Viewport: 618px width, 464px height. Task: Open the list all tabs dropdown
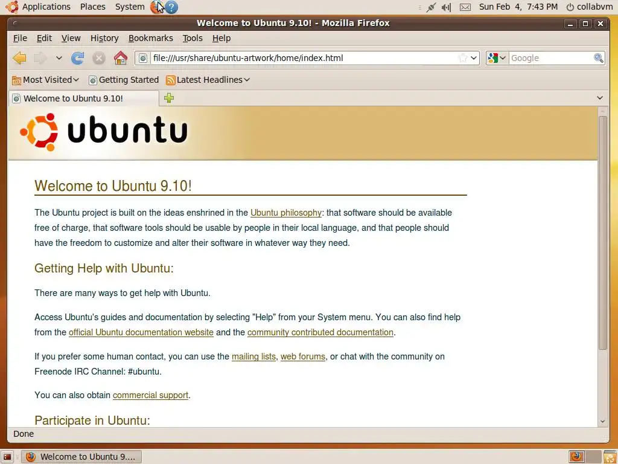point(600,98)
